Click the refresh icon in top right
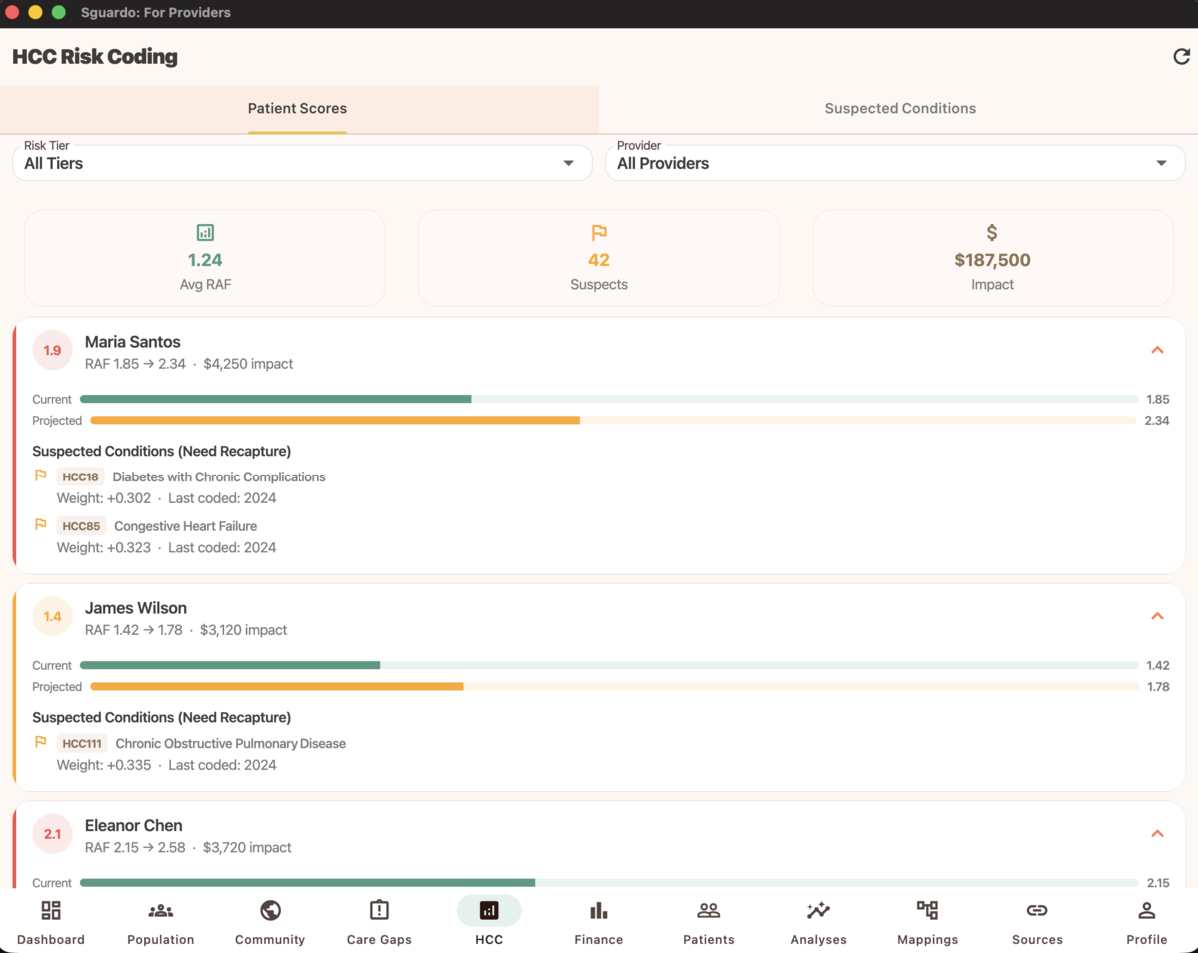Screen dimensions: 1198x953 click(1182, 57)
